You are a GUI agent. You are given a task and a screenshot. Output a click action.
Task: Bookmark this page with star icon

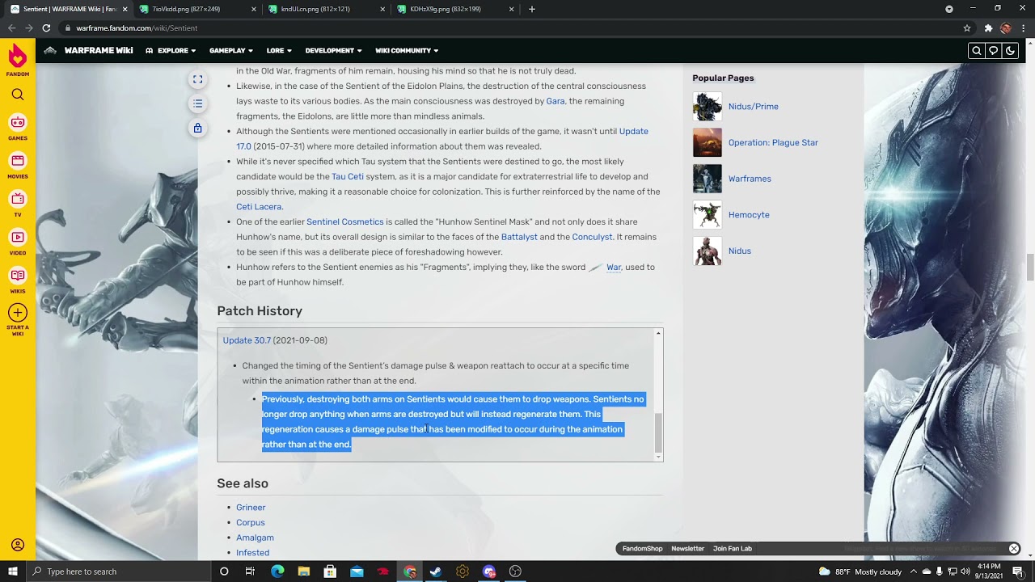point(967,27)
